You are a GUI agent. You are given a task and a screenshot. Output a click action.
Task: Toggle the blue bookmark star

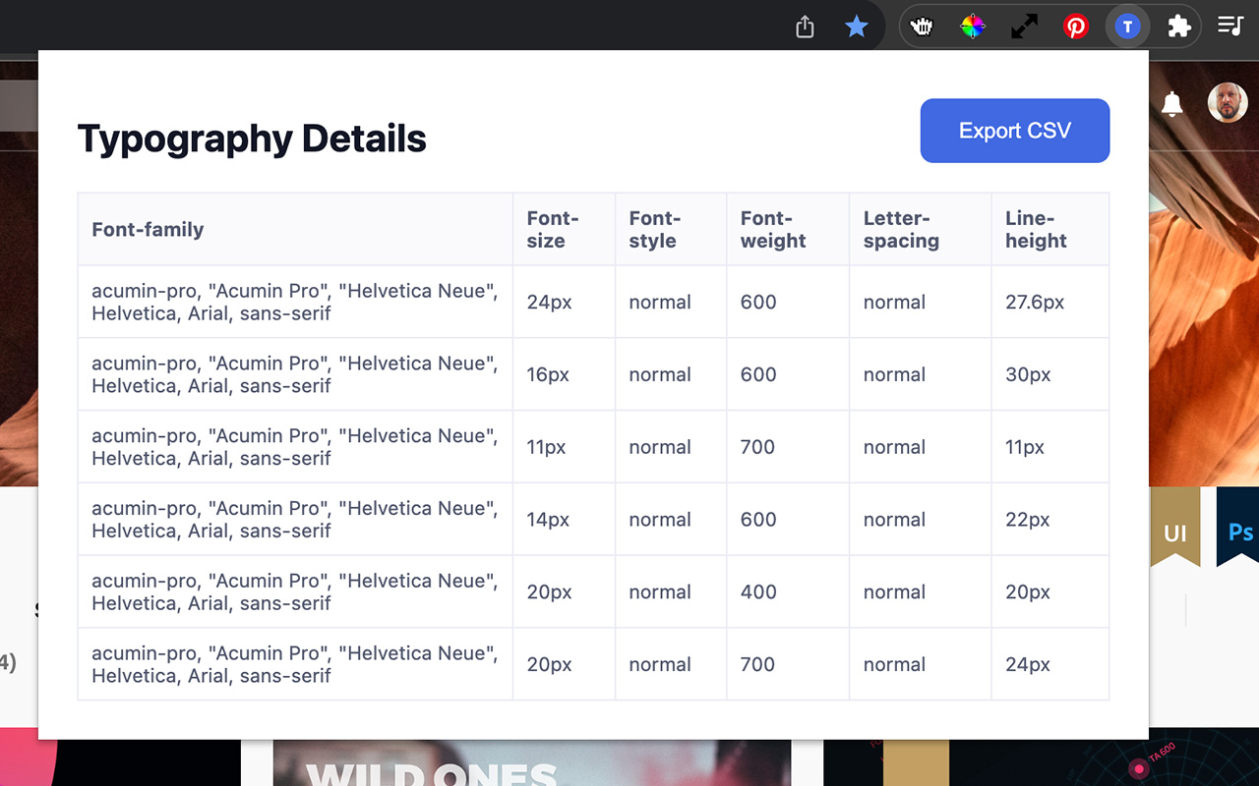coord(857,27)
